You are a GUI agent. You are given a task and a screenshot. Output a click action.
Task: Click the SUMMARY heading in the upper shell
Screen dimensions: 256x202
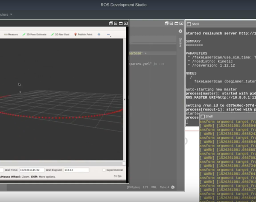coord(193,41)
